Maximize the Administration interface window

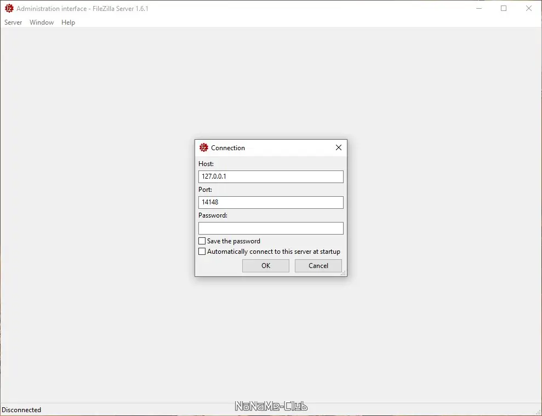[x=504, y=8]
